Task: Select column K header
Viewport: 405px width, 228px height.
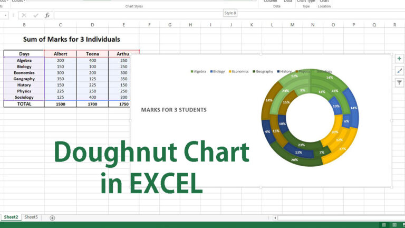Action: 252,25
